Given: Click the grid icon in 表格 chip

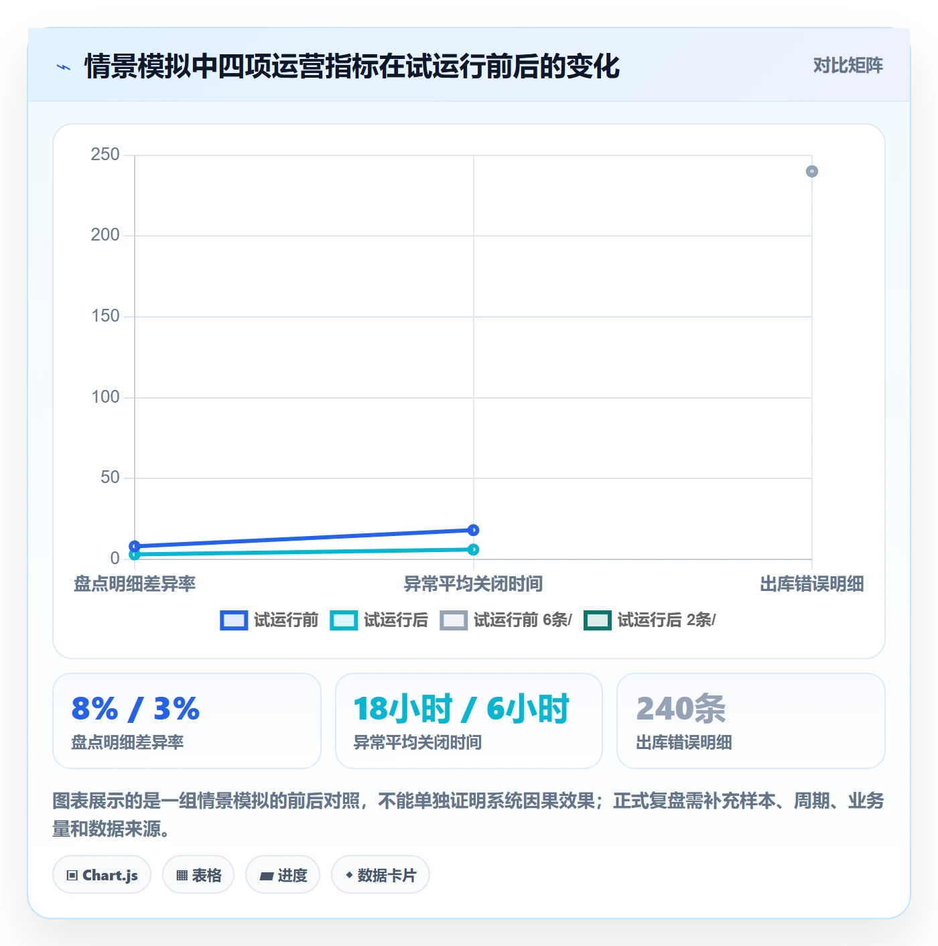Looking at the screenshot, I should click(x=182, y=875).
